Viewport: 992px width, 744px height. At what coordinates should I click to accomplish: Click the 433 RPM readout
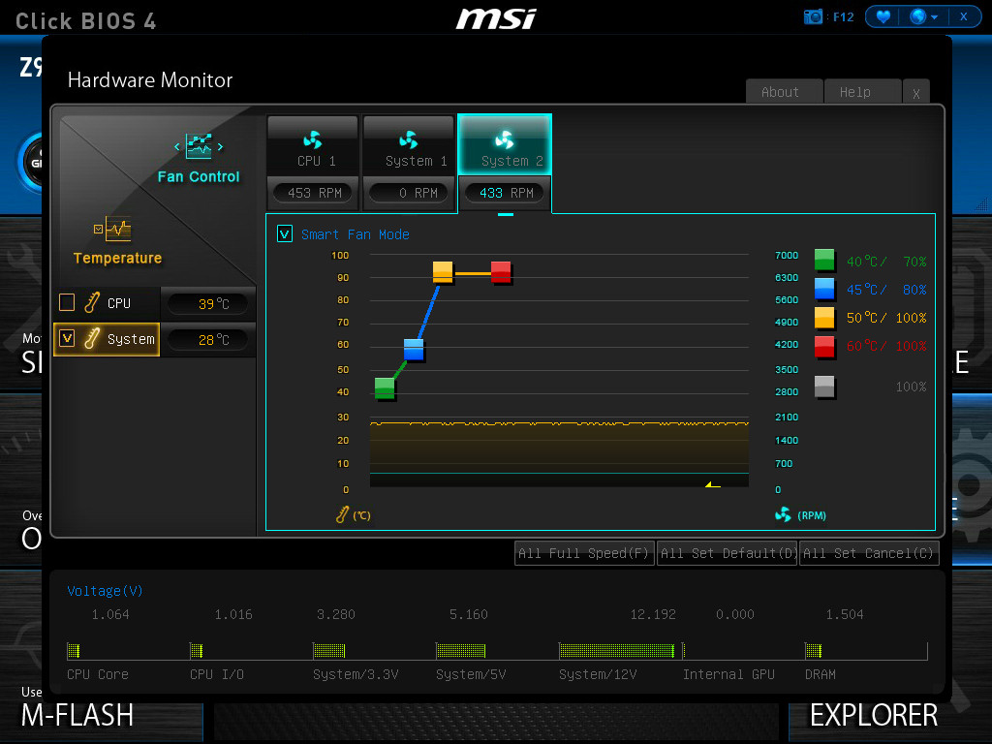505,193
